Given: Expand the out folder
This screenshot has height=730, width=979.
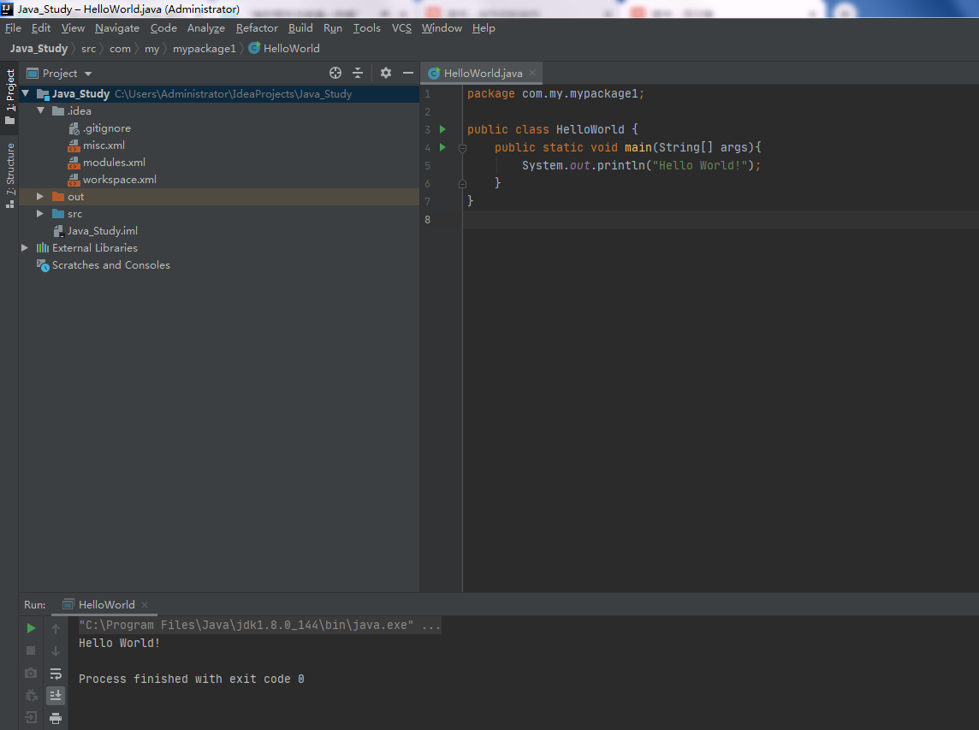Looking at the screenshot, I should (40, 197).
